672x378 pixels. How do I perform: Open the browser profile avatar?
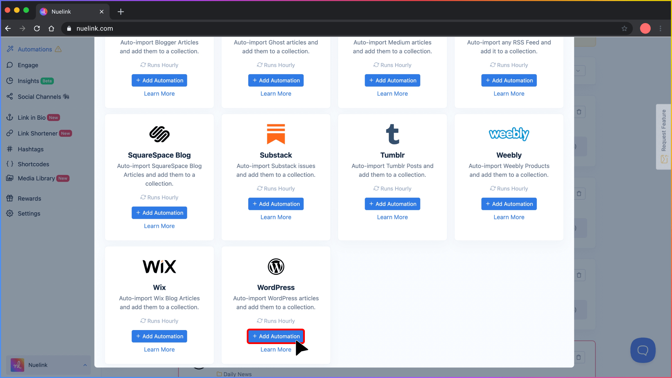click(645, 28)
